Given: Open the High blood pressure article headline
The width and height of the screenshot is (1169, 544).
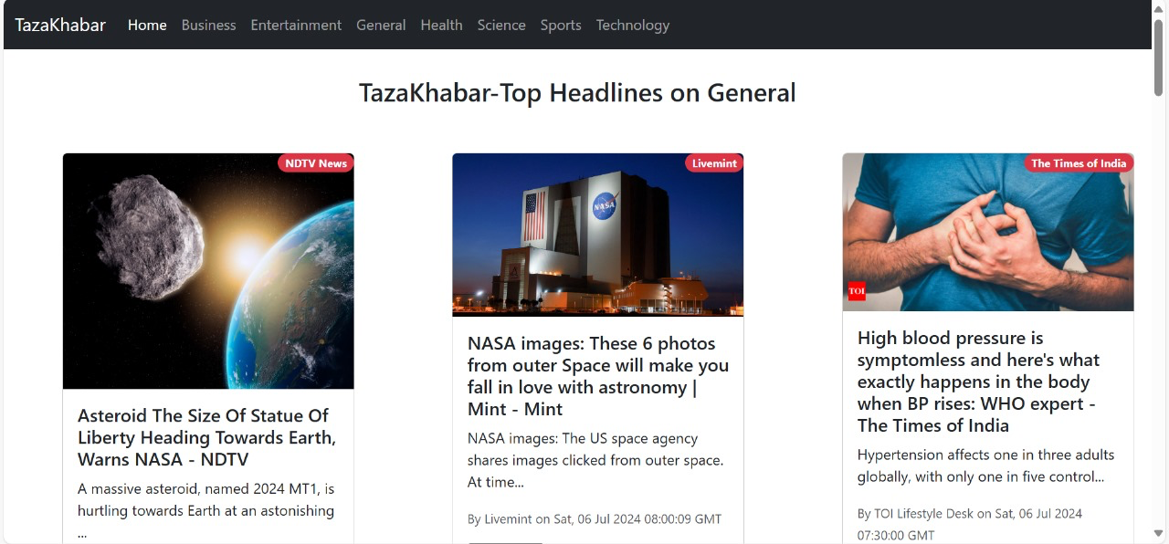Looking at the screenshot, I should (x=978, y=382).
